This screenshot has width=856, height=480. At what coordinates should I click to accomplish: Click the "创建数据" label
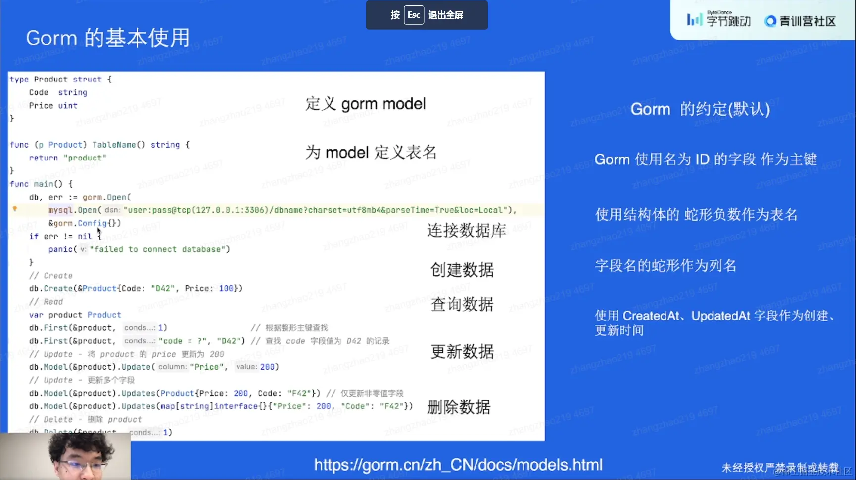462,270
